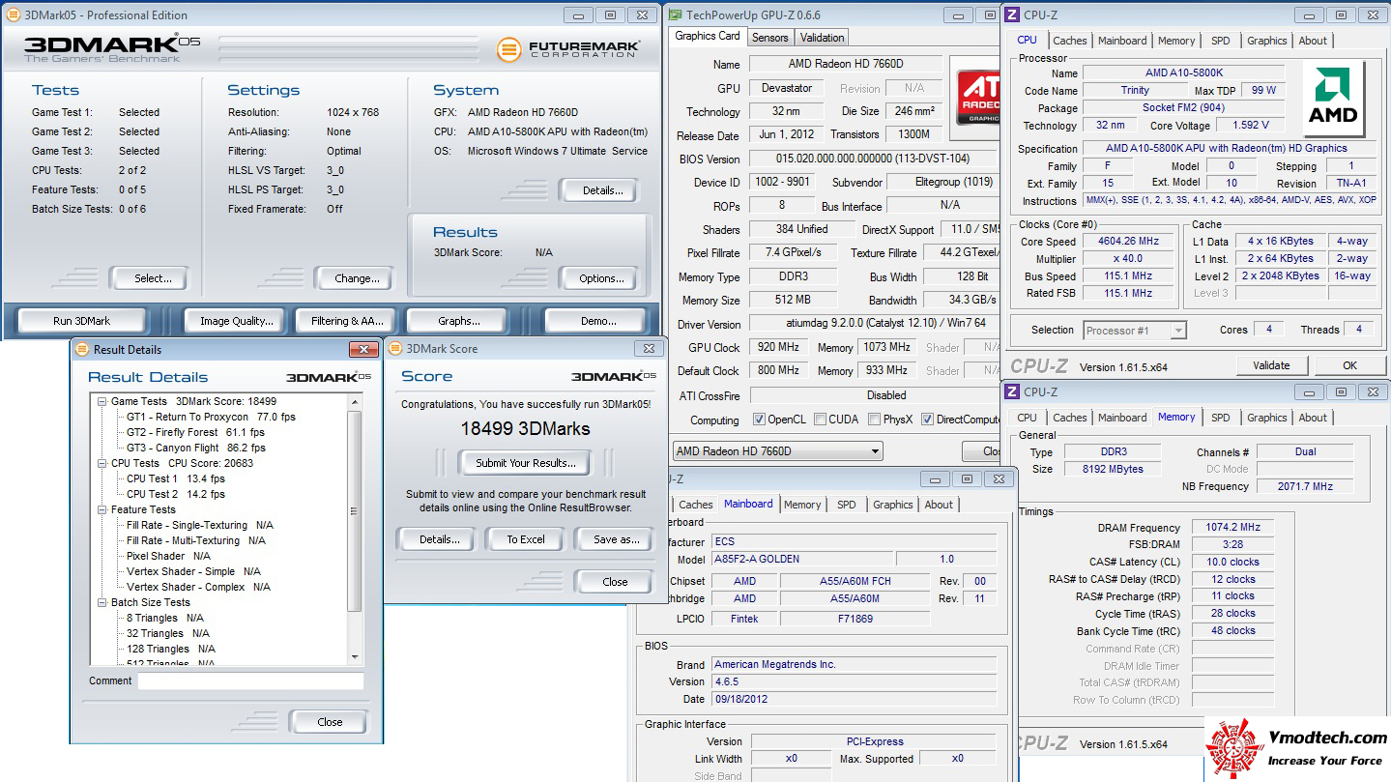The width and height of the screenshot is (1391, 782).
Task: Click Details in the 3DMark Score dialog
Action: [436, 539]
